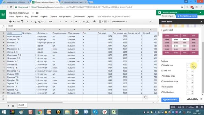Uncheck Total row option

click(162, 71)
